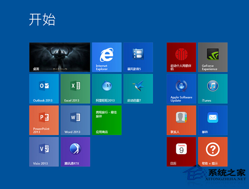Launch Internet Explorer tile
This screenshot has height=189, width=249.
107,57
